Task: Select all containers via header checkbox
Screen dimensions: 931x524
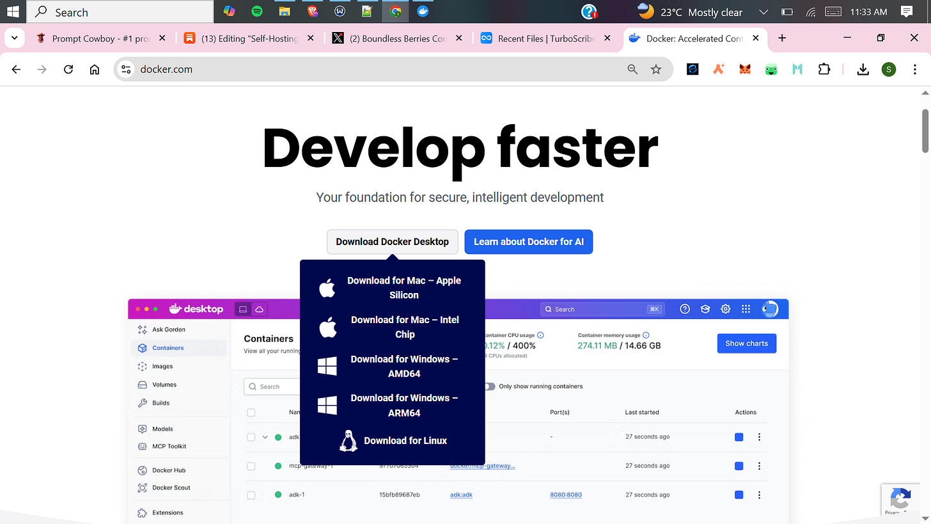Action: pos(251,413)
